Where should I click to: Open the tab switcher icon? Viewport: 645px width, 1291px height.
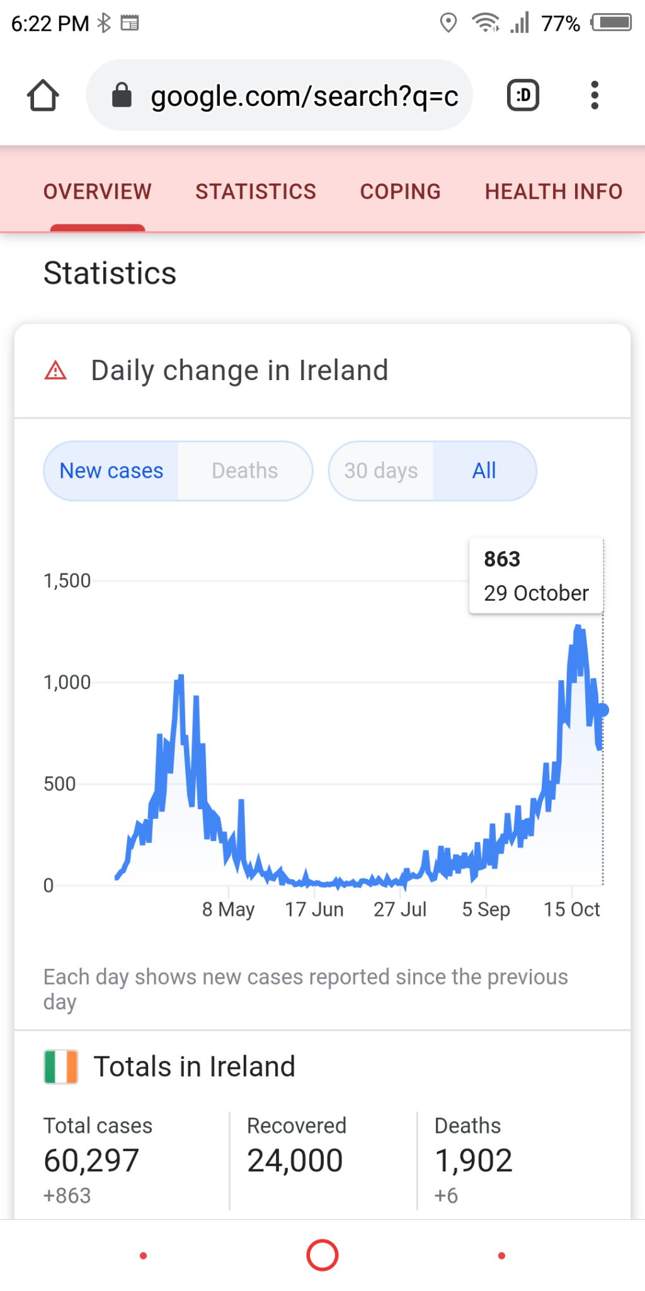coord(523,96)
